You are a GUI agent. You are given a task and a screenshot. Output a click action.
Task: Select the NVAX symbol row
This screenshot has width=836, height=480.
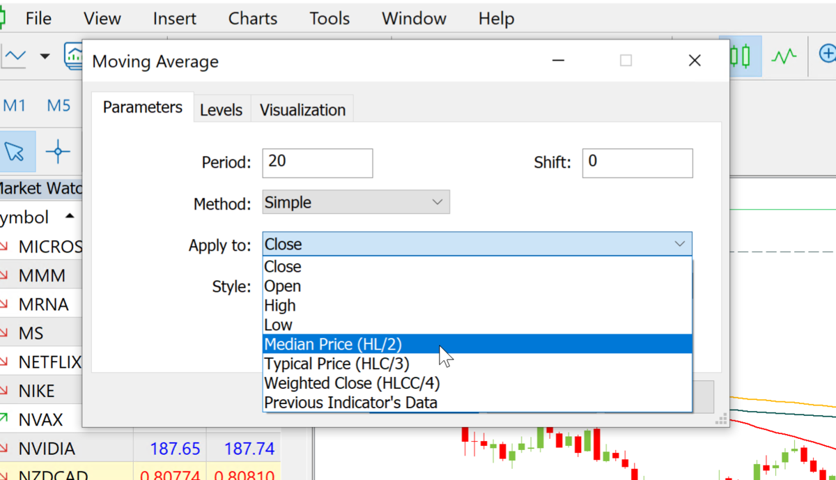tap(41, 419)
